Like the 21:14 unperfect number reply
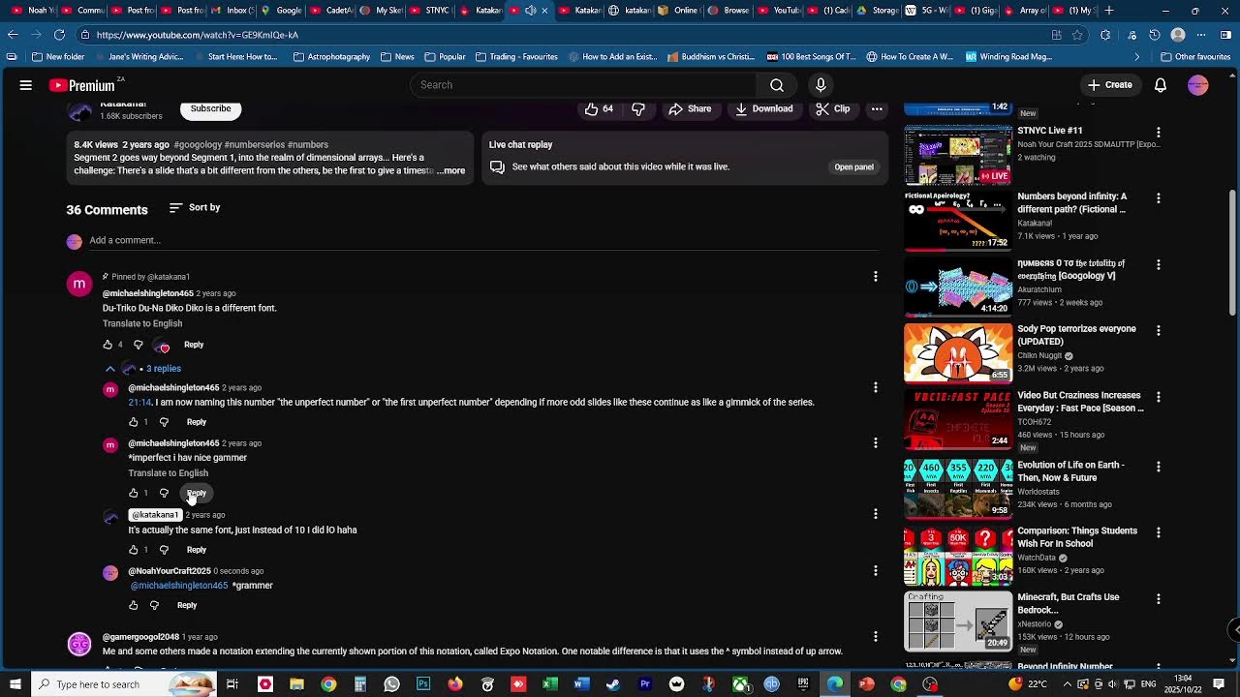1240x697 pixels. pos(134,422)
